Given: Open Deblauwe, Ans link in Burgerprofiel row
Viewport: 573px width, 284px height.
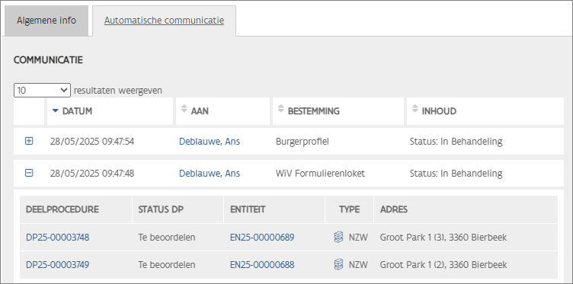Looking at the screenshot, I should point(210,142).
